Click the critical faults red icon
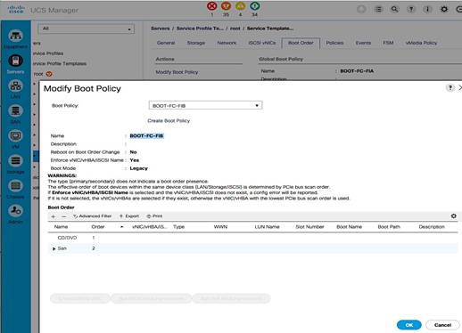 coord(212,6)
